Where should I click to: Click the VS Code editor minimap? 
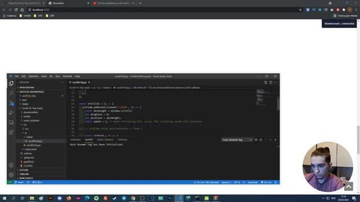(266, 97)
